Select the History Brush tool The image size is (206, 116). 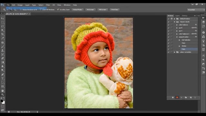pyautogui.click(x=3, y=54)
